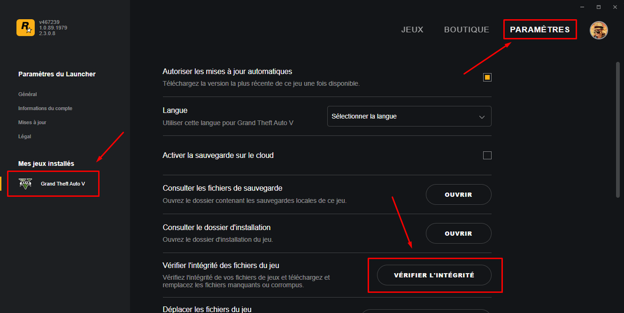
Task: Open the Sélectionner la langue dropdown
Action: [x=409, y=116]
